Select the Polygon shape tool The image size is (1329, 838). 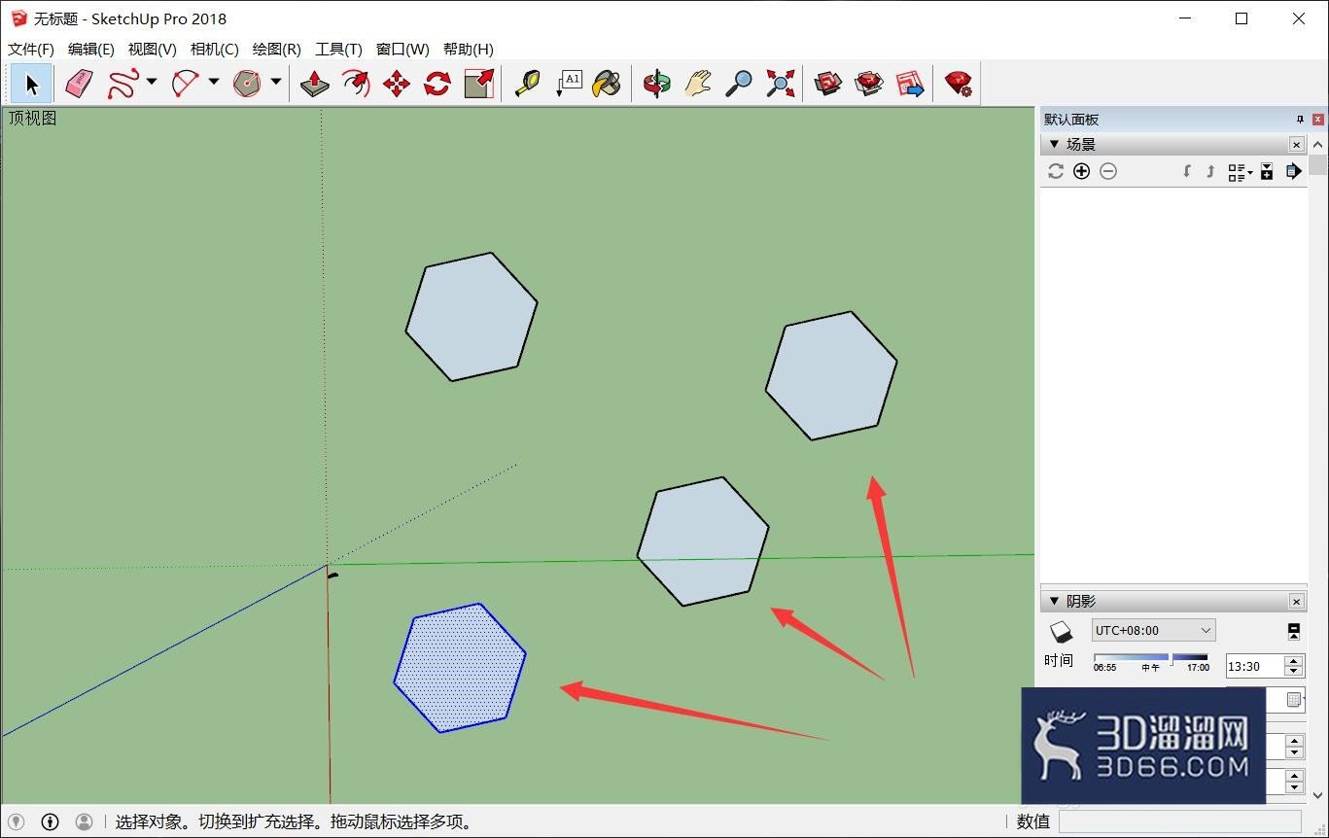click(x=248, y=84)
